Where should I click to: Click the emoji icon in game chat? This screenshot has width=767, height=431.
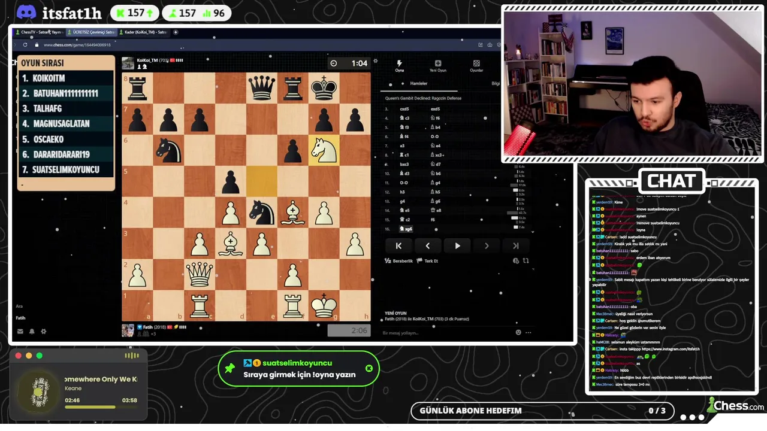518,332
